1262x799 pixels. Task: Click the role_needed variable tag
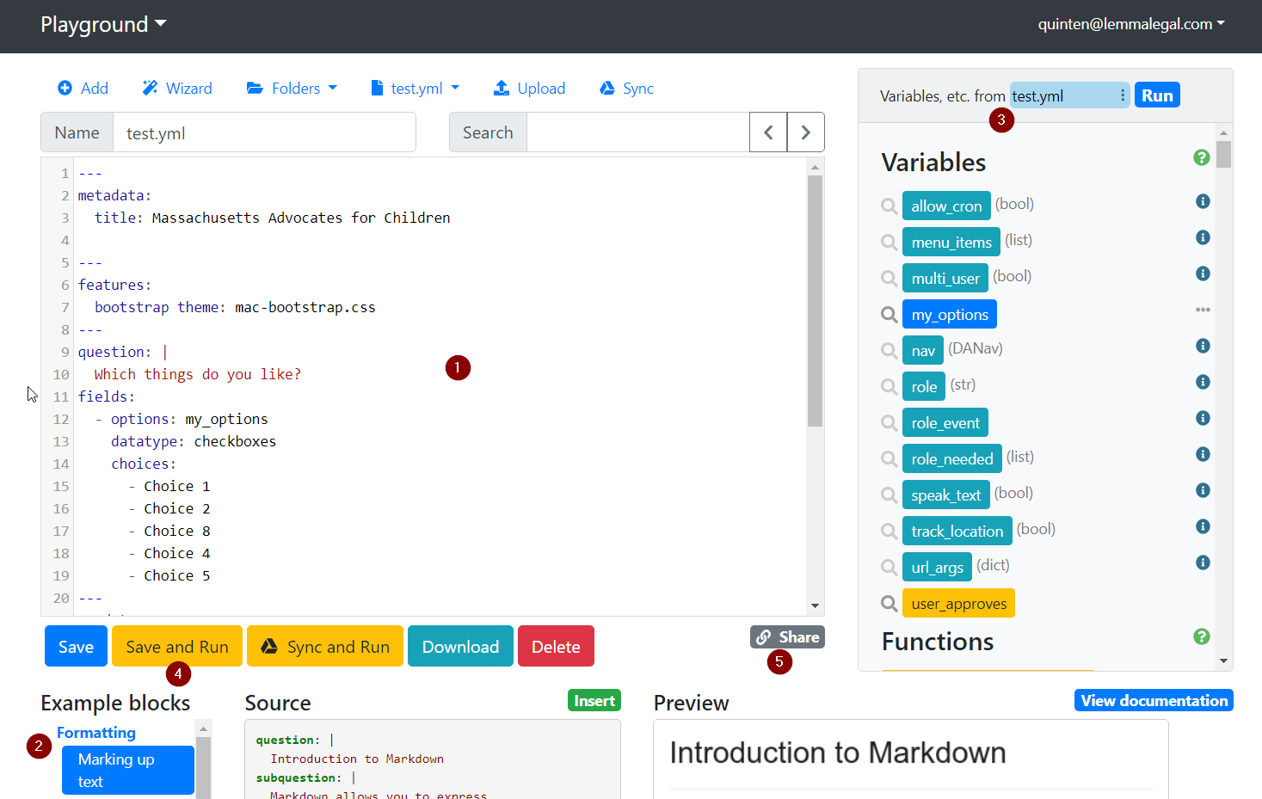pyautogui.click(x=951, y=459)
